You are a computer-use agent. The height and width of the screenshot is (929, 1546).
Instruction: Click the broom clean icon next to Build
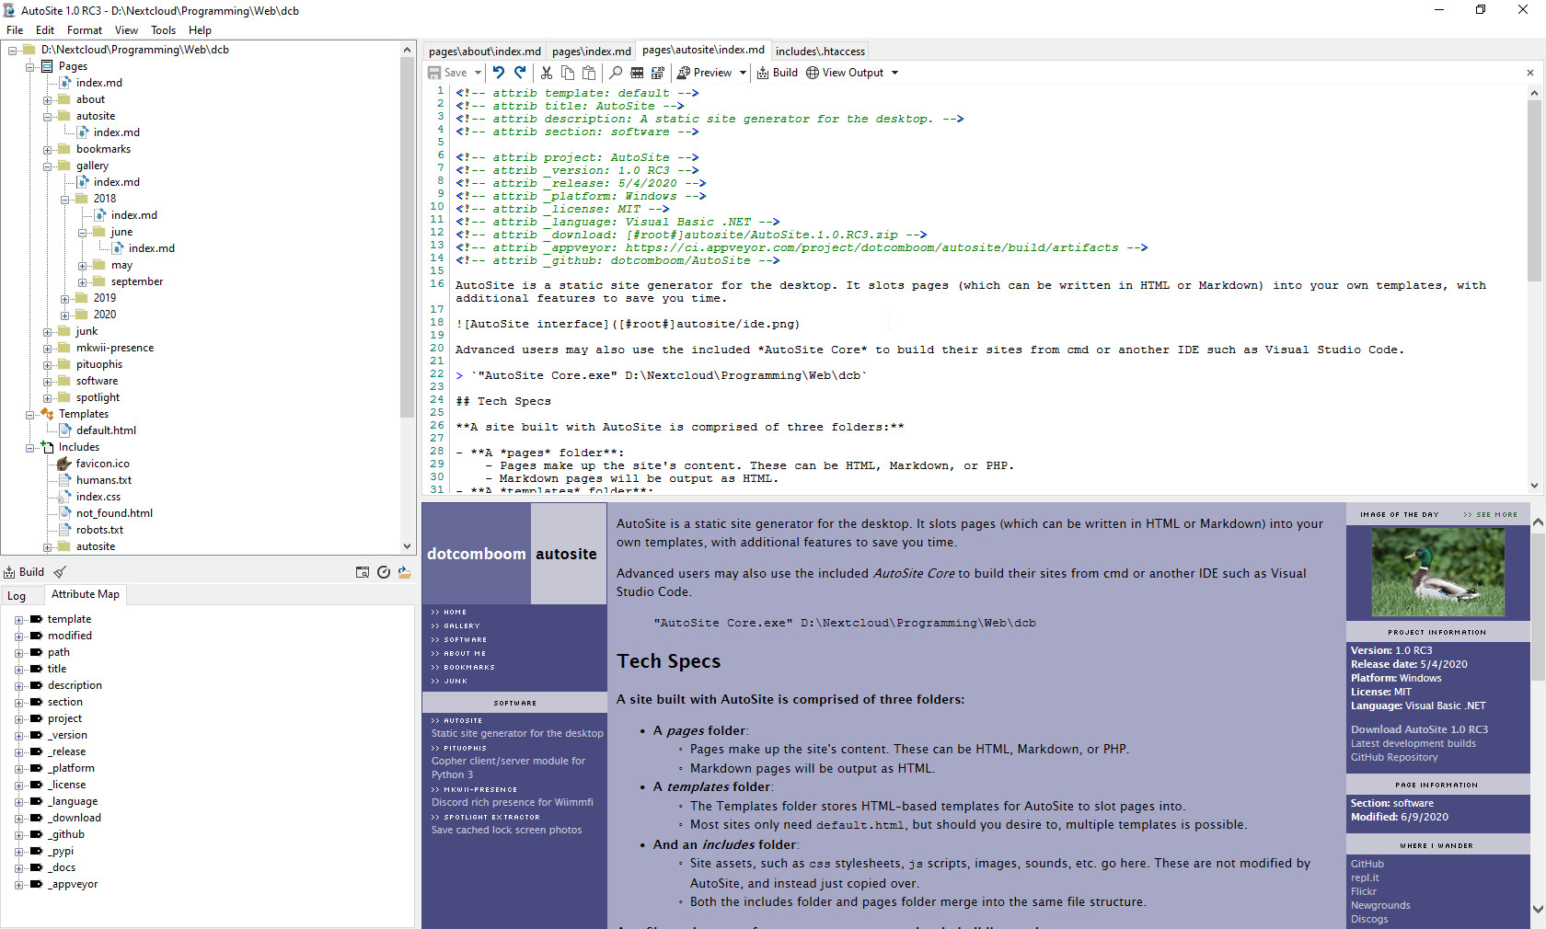60,572
